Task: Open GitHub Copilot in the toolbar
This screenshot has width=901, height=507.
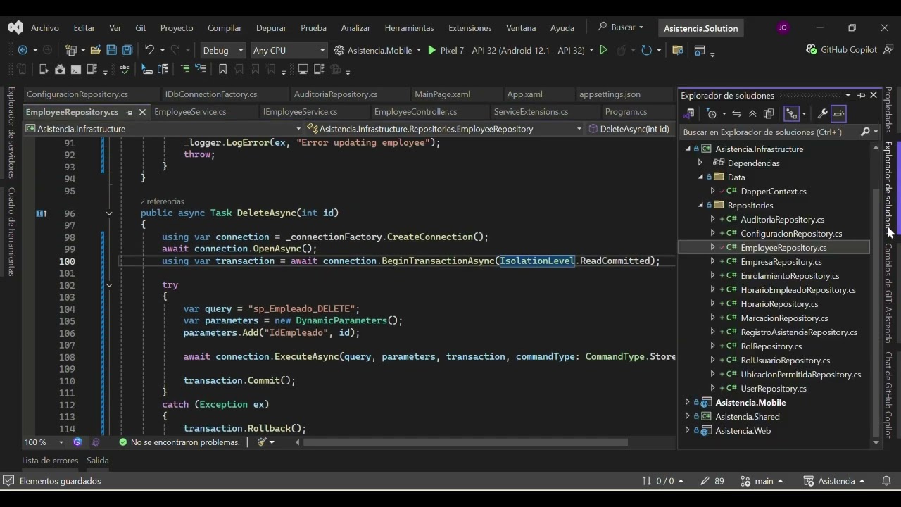Action: [841, 50]
